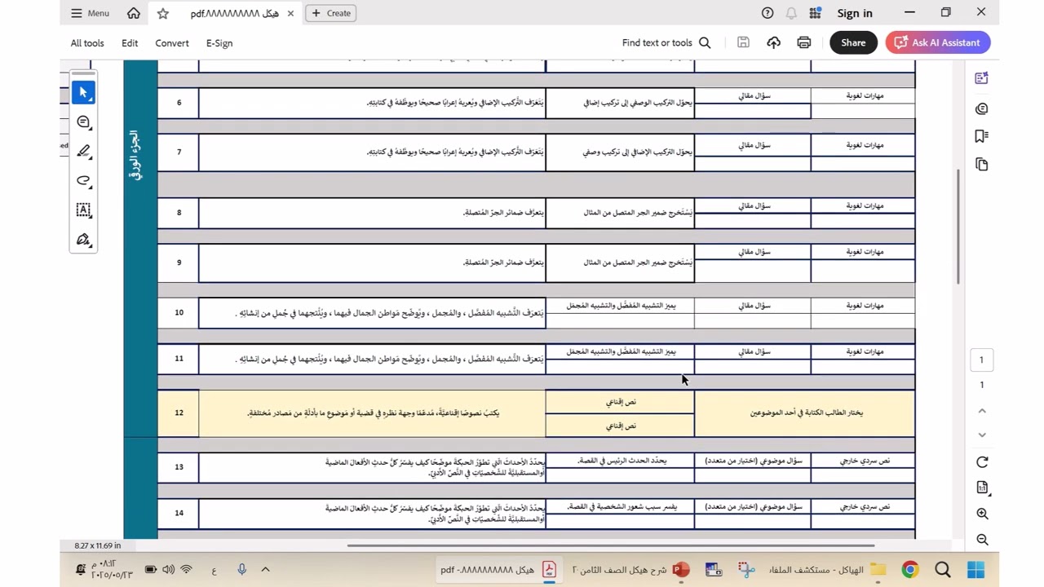Open the AI Assistant side panel icon
1044x587 pixels.
[x=982, y=78]
